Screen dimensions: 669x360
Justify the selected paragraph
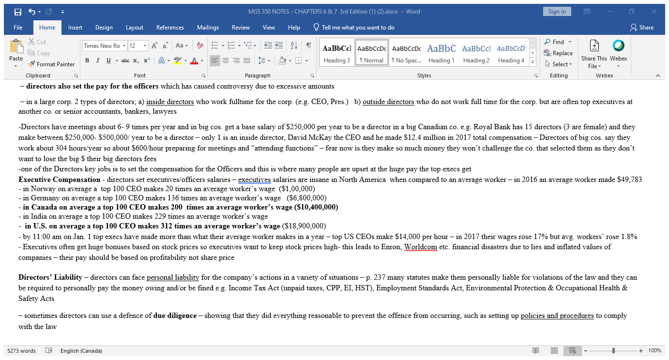pos(247,60)
